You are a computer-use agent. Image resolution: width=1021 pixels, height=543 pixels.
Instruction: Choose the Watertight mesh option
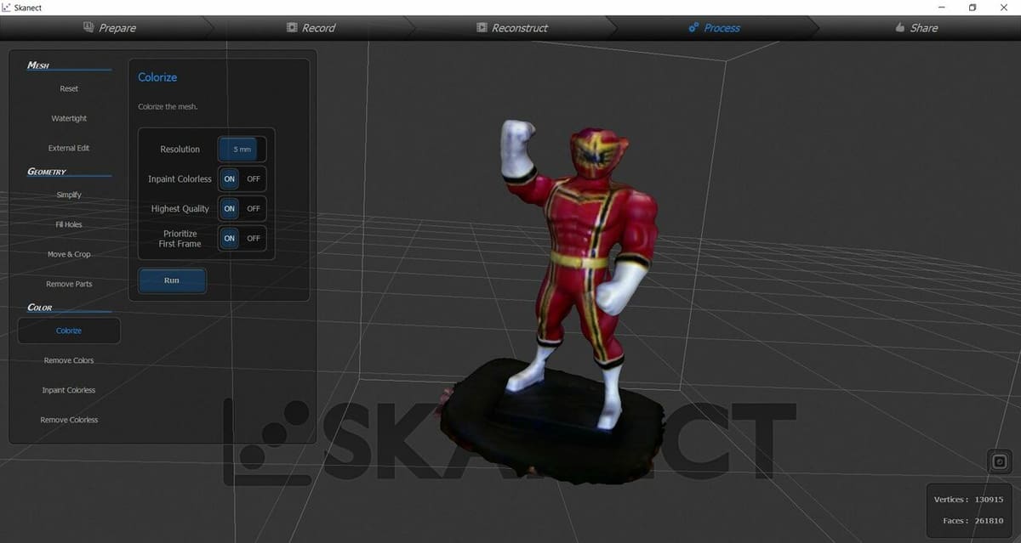[x=69, y=119]
